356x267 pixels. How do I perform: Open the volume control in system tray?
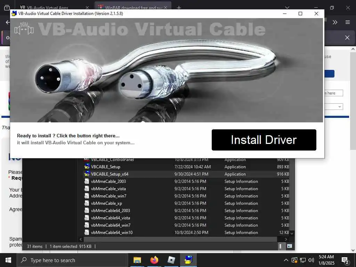click(311, 260)
